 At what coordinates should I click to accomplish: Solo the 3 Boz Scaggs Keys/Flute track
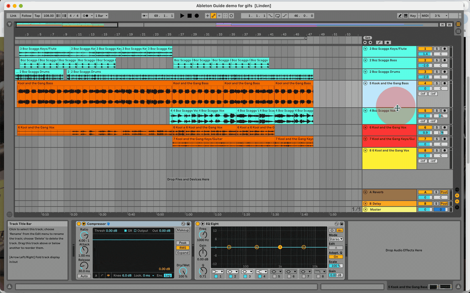coord(437,49)
